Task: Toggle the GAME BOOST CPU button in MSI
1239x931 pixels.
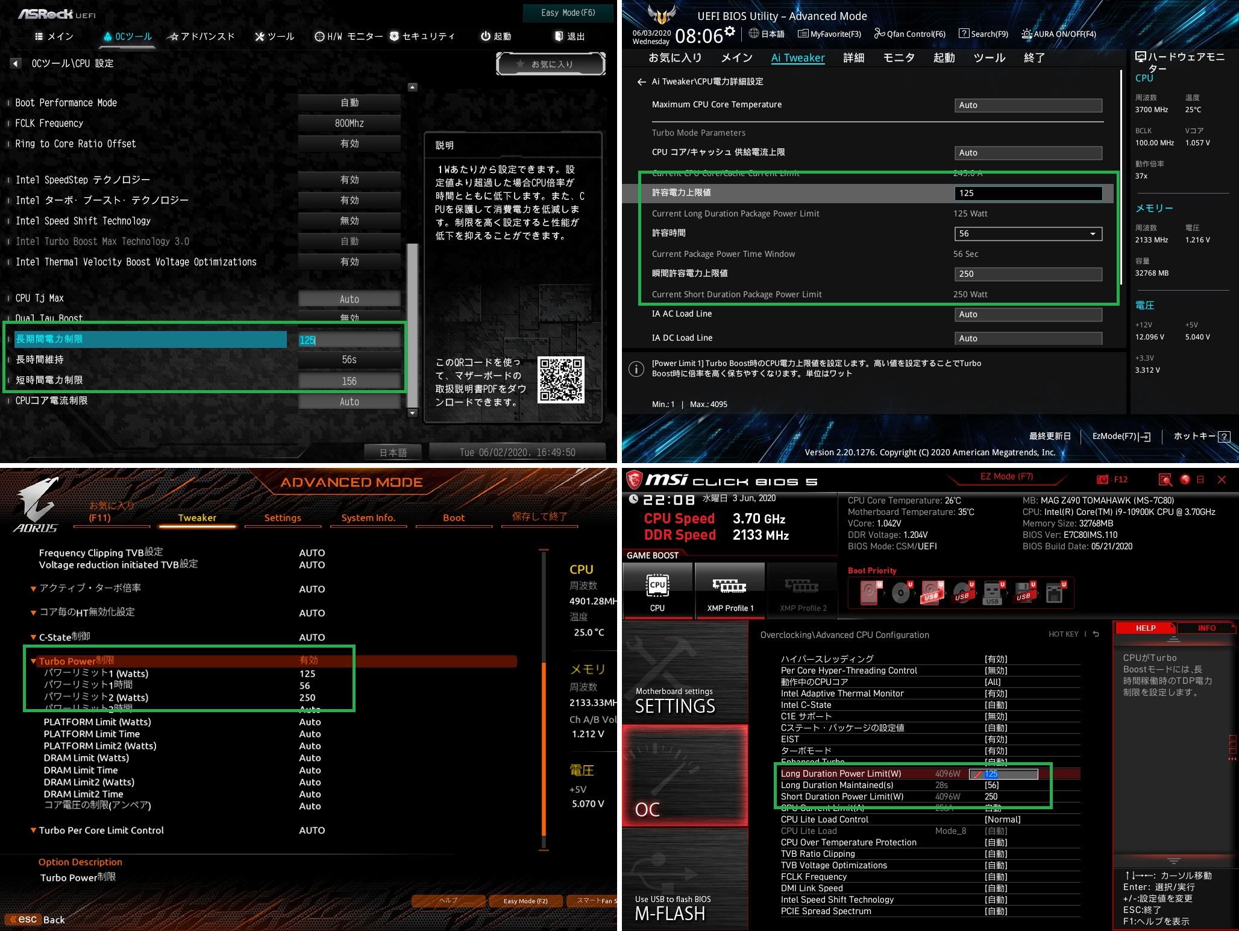Action: click(x=657, y=590)
